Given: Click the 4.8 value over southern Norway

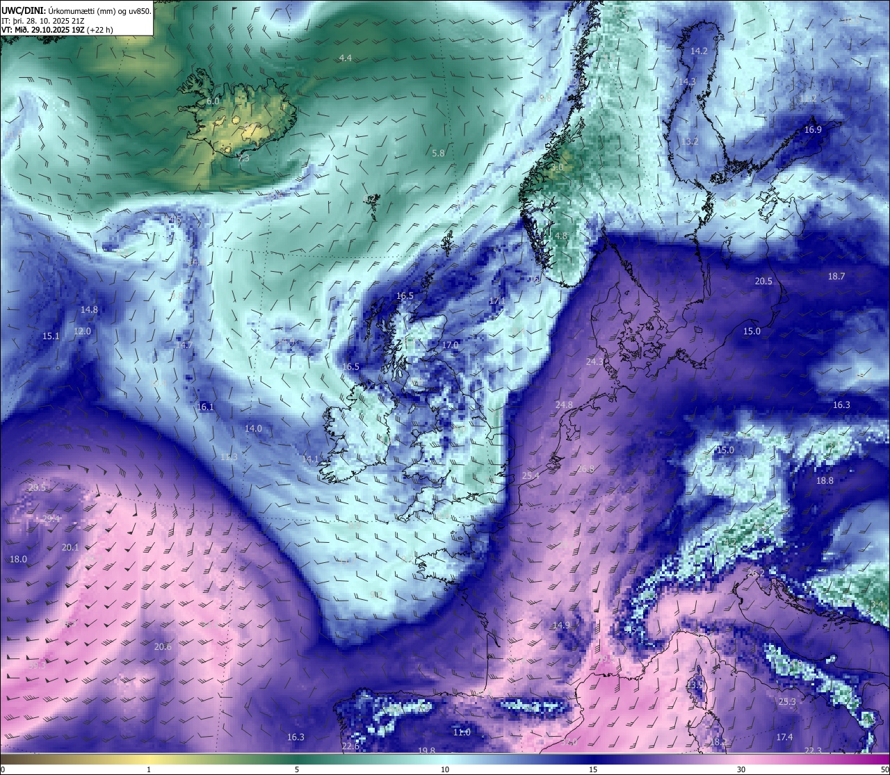Looking at the screenshot, I should point(561,236).
